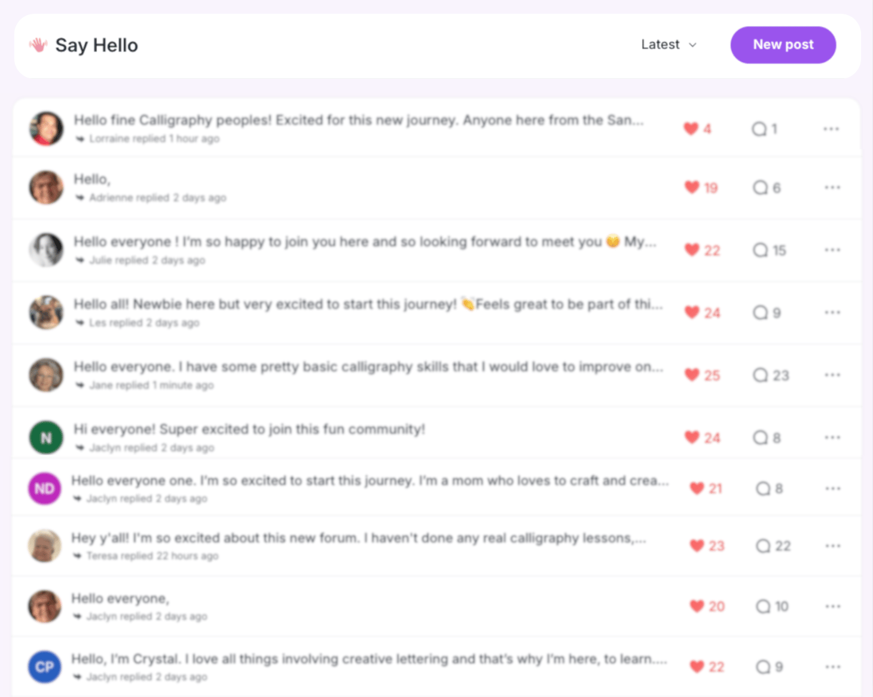Click the blue CP avatar

click(45, 667)
